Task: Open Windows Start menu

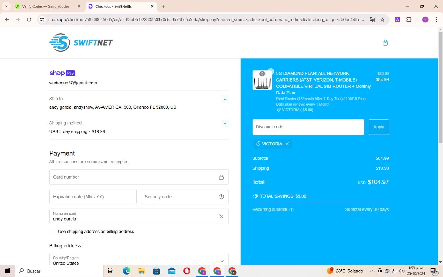Action: pos(7,271)
